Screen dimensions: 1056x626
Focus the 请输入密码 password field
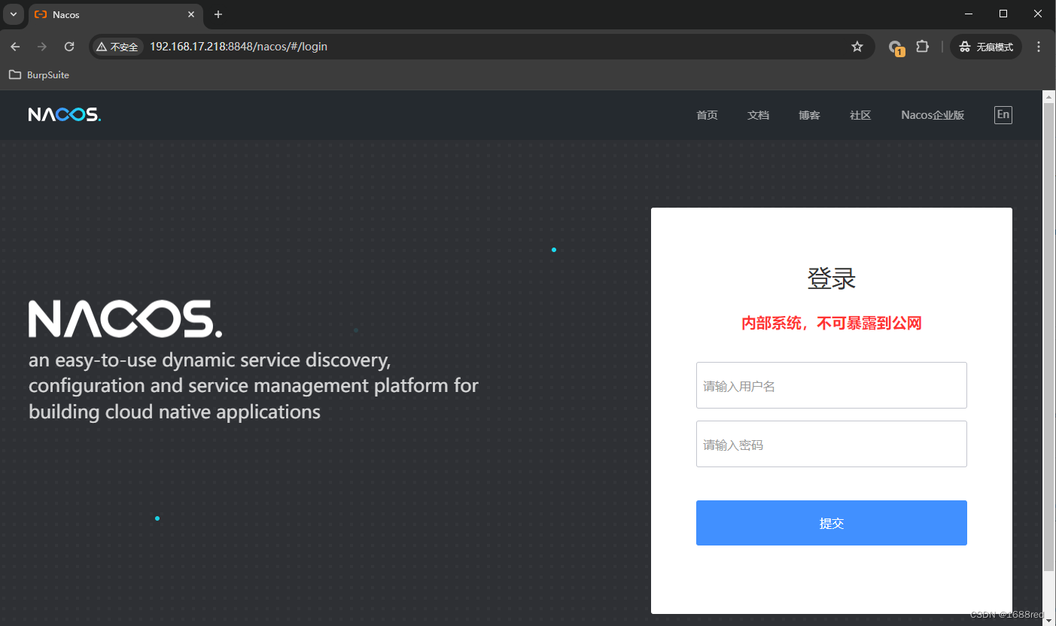[831, 444]
